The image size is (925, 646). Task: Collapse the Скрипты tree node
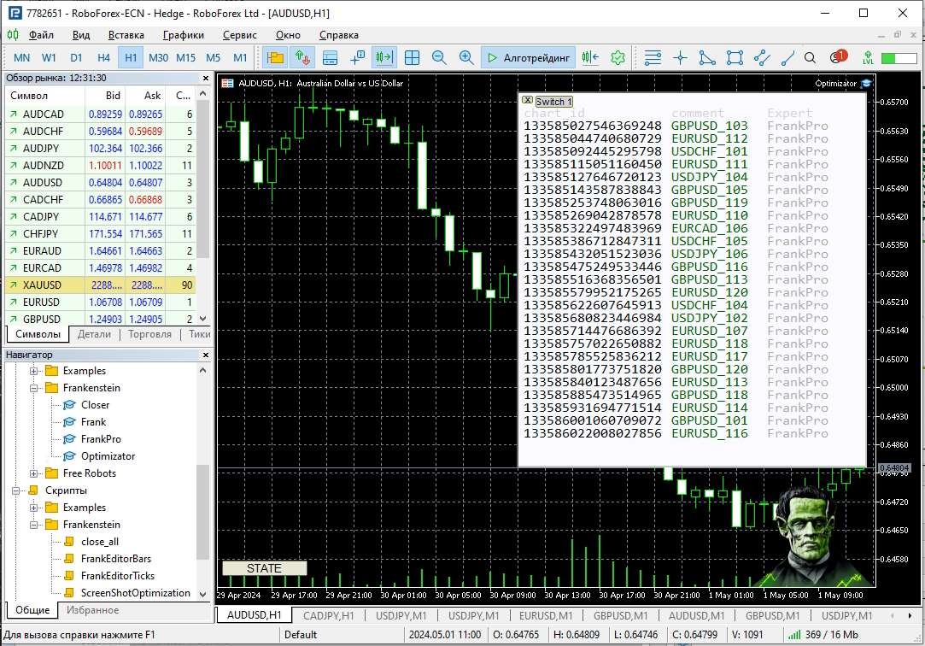point(16,490)
